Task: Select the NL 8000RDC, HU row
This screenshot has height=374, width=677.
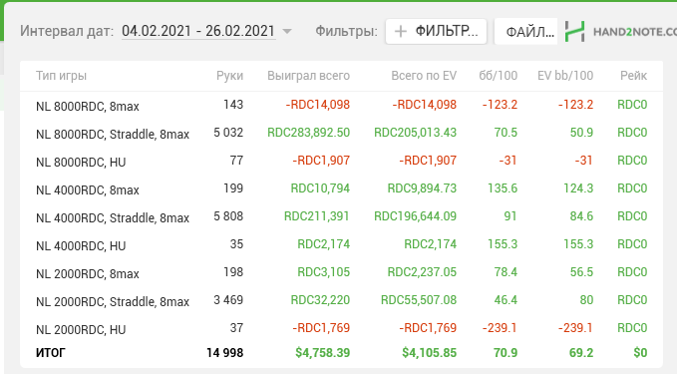Action: tap(341, 161)
